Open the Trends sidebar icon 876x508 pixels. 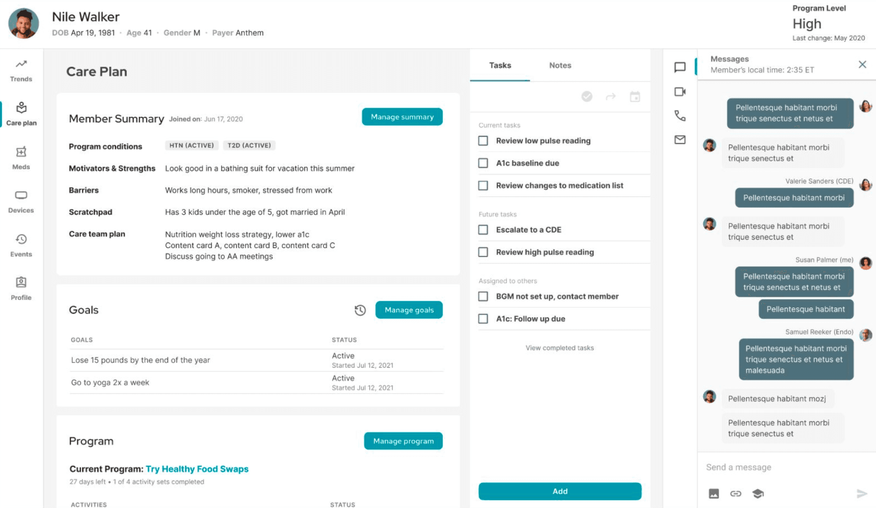pyautogui.click(x=21, y=70)
